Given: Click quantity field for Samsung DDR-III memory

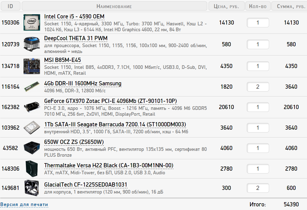Looking at the screenshot, I should coord(258,86).
